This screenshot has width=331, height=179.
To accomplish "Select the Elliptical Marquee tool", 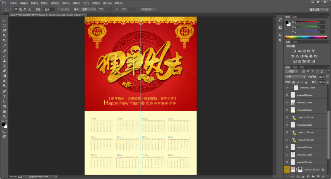I will [x=5, y=26].
